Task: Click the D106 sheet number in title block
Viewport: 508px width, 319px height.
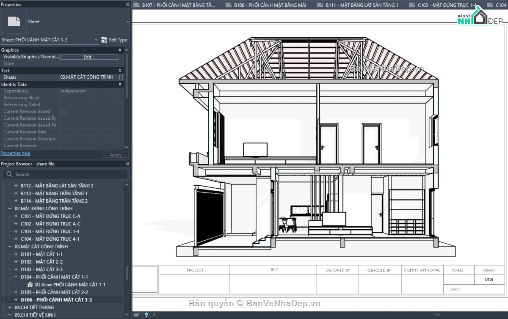Action: point(489,280)
